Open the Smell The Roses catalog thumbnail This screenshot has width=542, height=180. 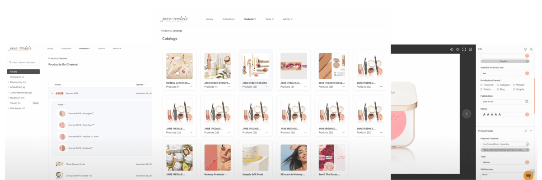(x=332, y=157)
